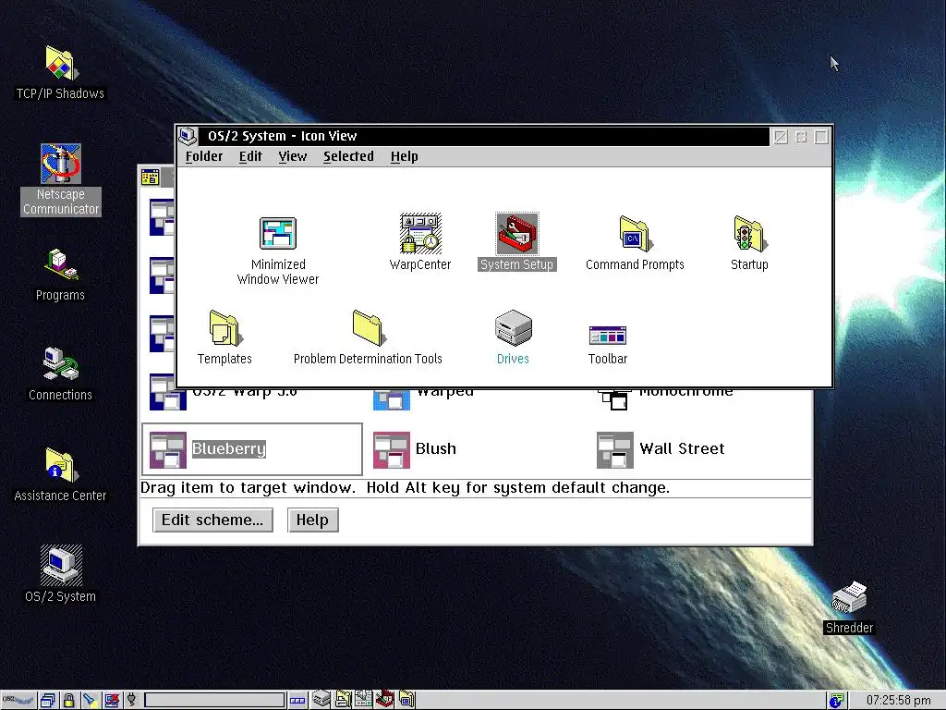Image resolution: width=946 pixels, height=710 pixels.
Task: Click the blue information icon beside the clock
Action: tap(836, 701)
